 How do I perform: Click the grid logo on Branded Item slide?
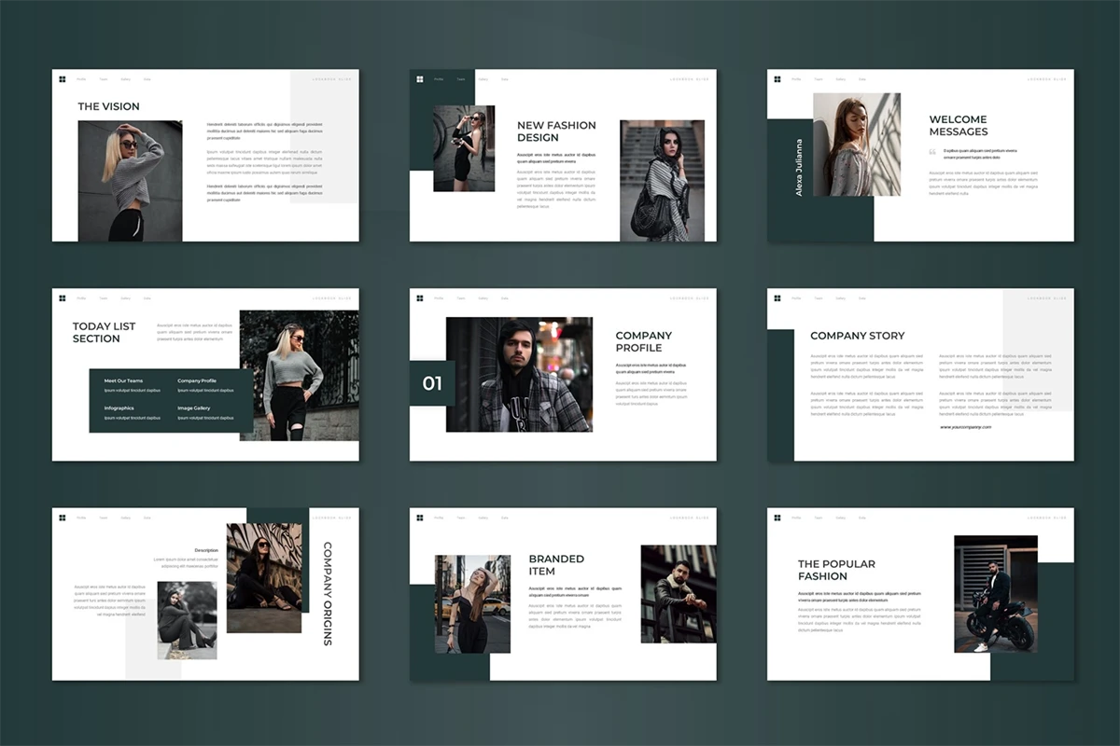coord(420,518)
